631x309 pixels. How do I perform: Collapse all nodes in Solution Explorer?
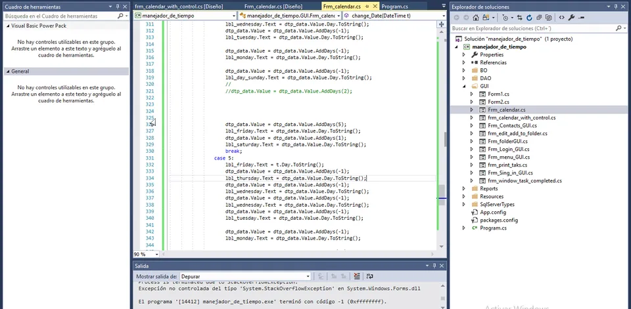tap(539, 18)
